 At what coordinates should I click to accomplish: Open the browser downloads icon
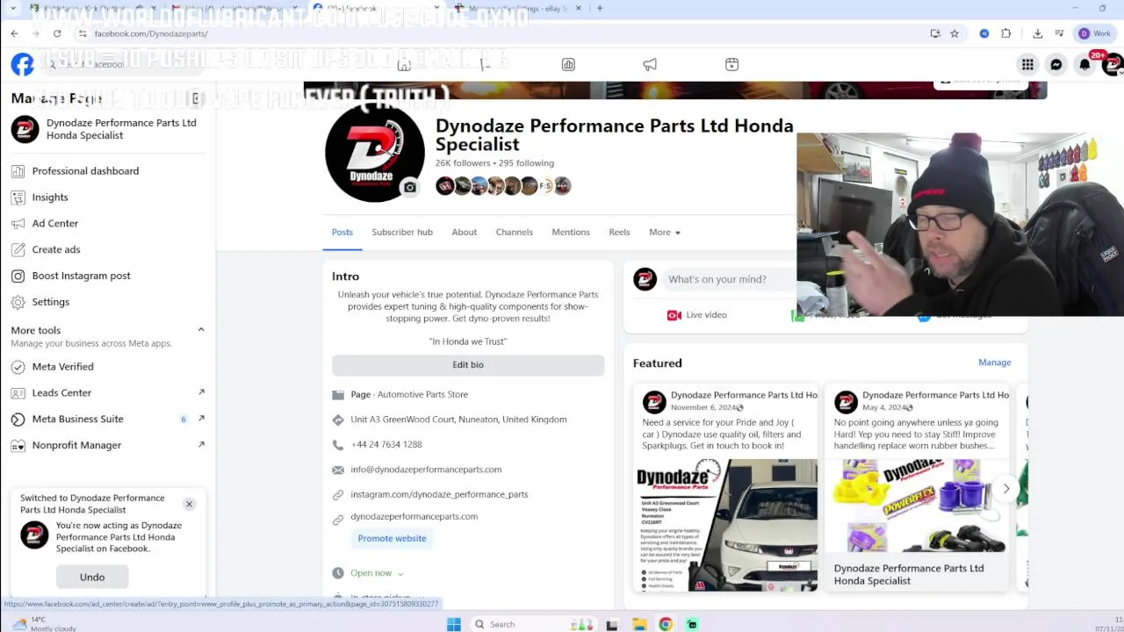pyautogui.click(x=1037, y=33)
